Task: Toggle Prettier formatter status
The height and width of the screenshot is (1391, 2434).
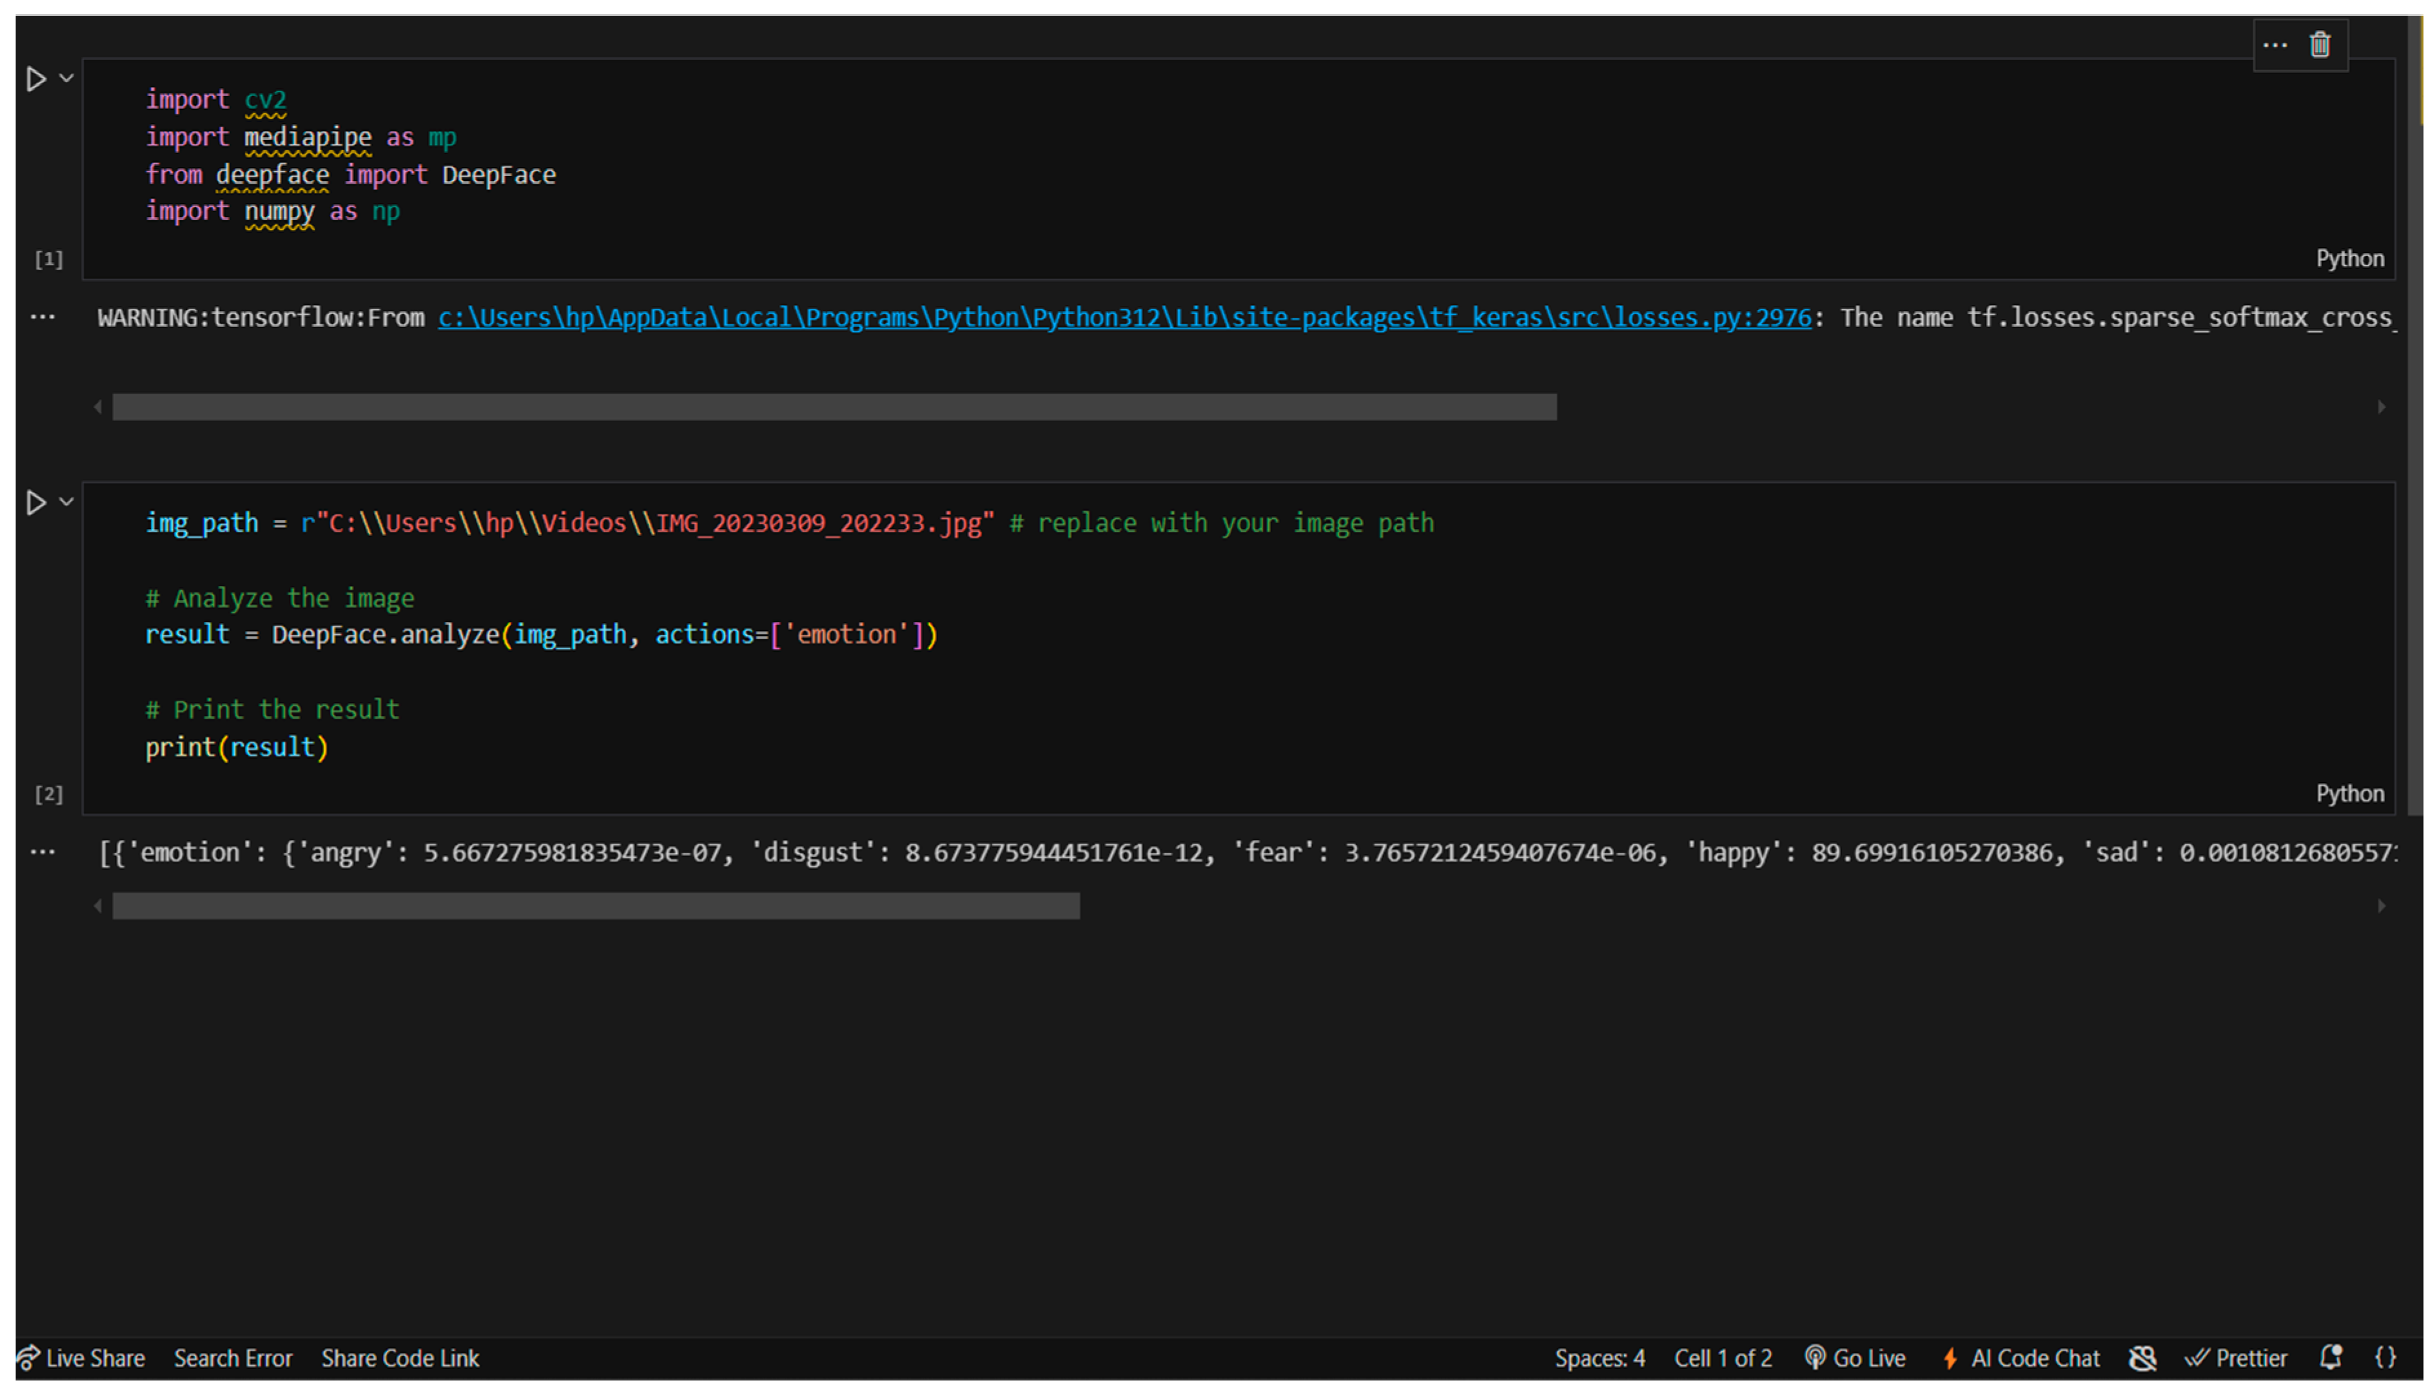Action: click(x=2236, y=1357)
